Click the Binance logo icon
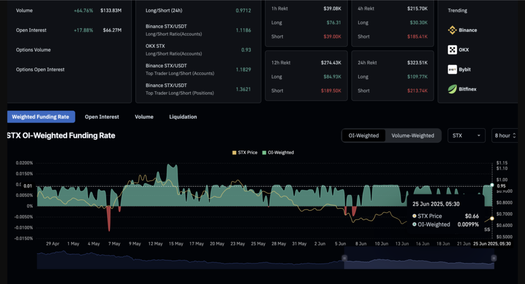This screenshot has height=284, width=525. (452, 30)
